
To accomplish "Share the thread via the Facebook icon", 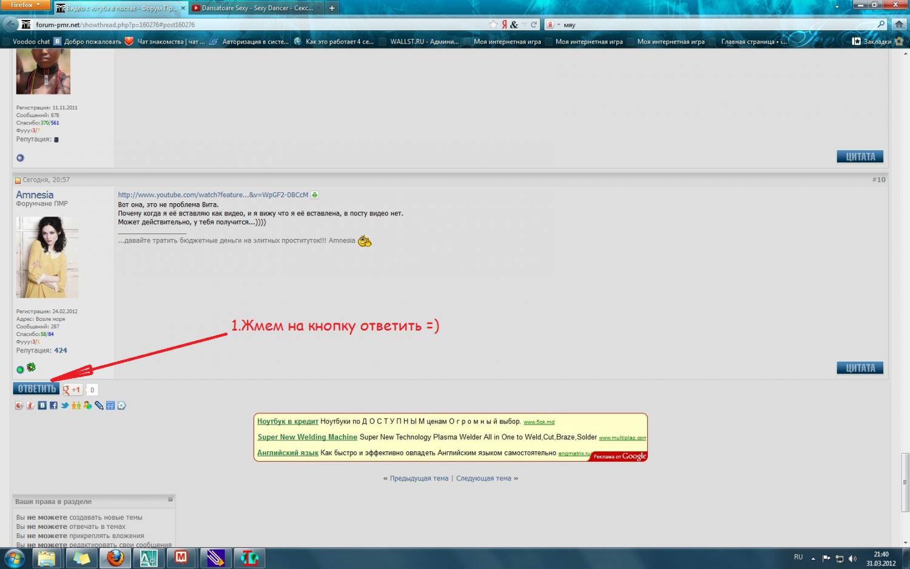I will (53, 405).
